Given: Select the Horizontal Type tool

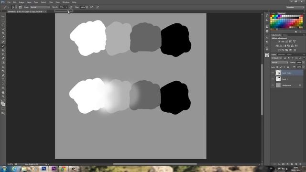Looking at the screenshot, I should pyautogui.click(x=3, y=80).
